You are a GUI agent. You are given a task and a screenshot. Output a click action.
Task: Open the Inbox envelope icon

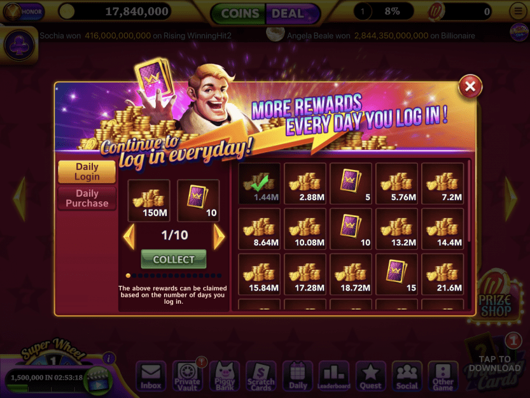[151, 376]
